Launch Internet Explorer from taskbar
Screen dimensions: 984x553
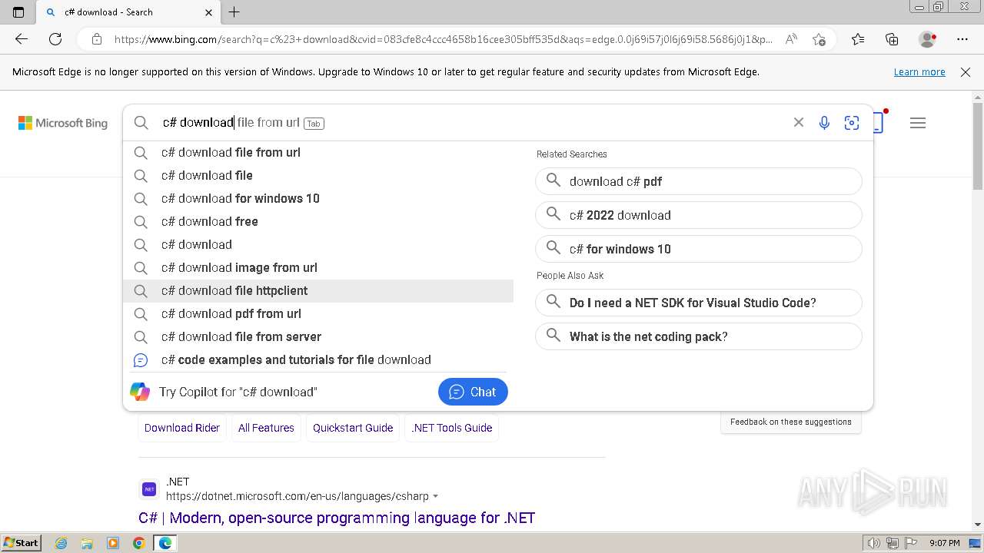pos(61,543)
